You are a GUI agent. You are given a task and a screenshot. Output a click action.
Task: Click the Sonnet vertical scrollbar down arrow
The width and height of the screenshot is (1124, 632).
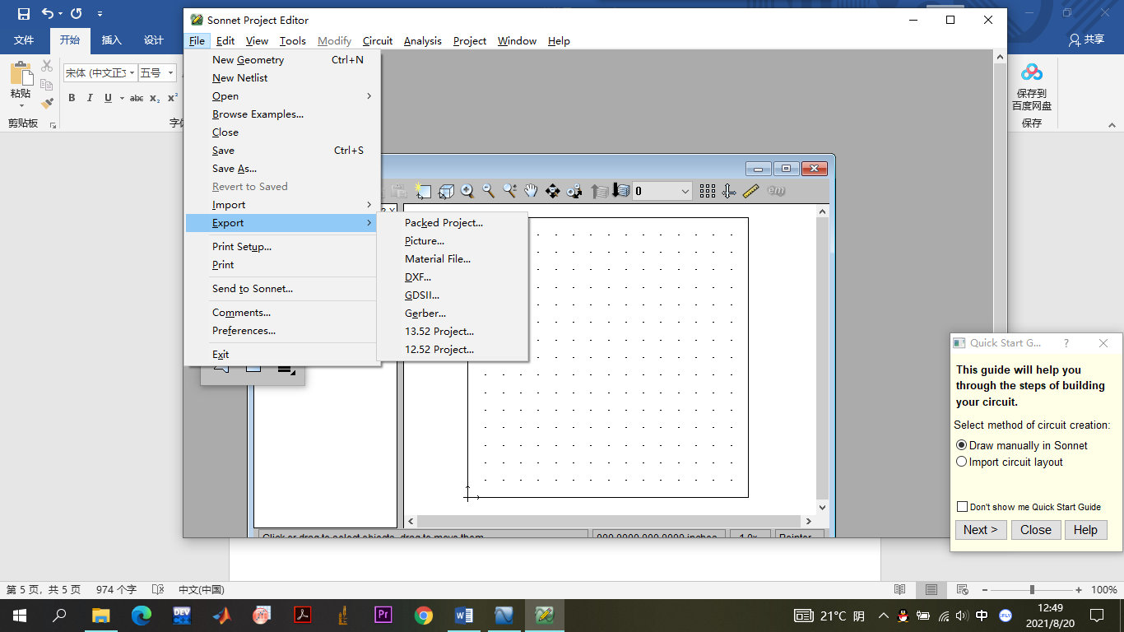pyautogui.click(x=822, y=508)
